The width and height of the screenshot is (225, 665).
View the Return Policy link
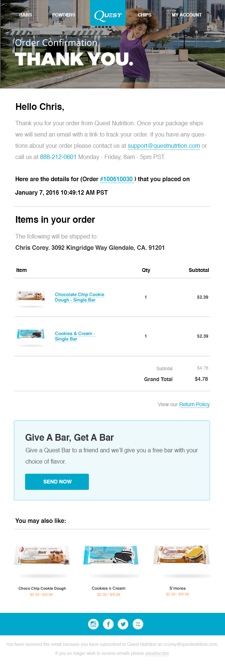[x=194, y=404]
